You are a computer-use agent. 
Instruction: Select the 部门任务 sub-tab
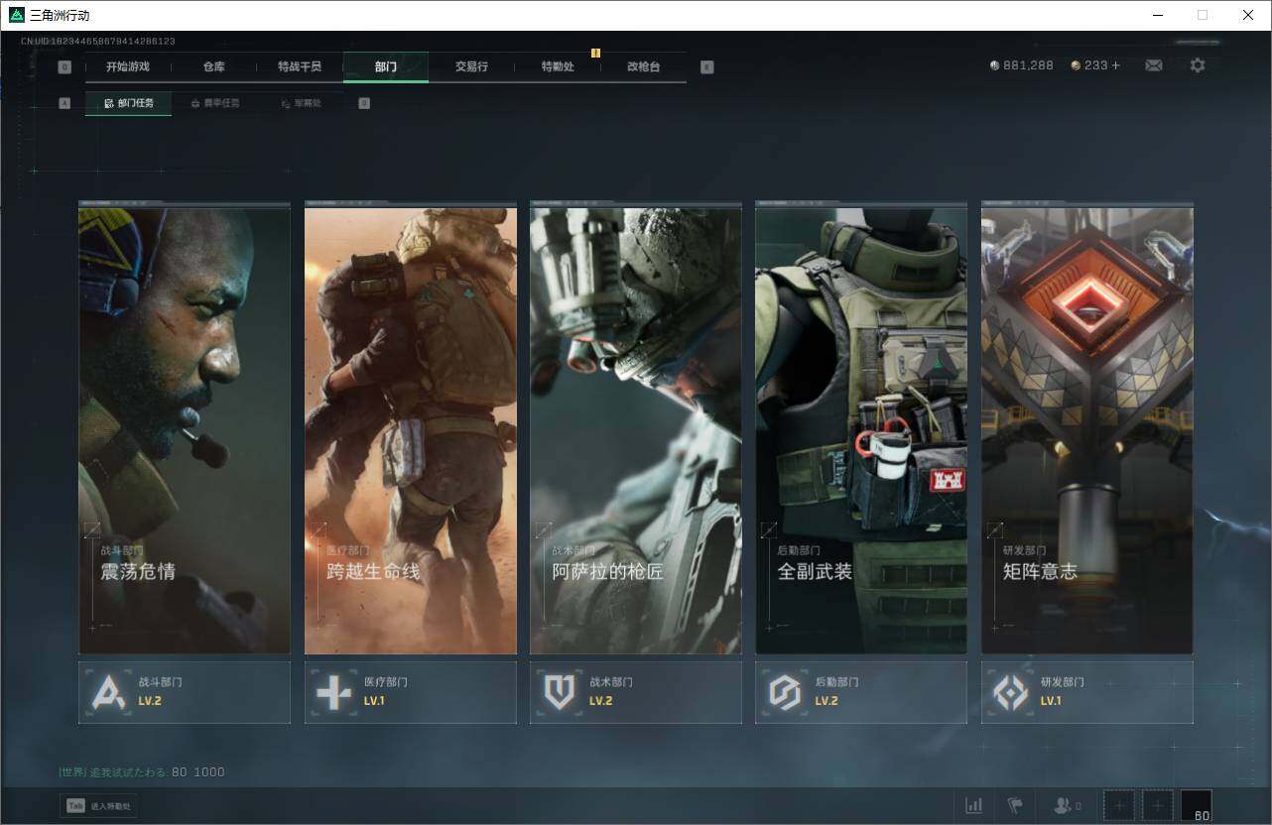point(129,103)
